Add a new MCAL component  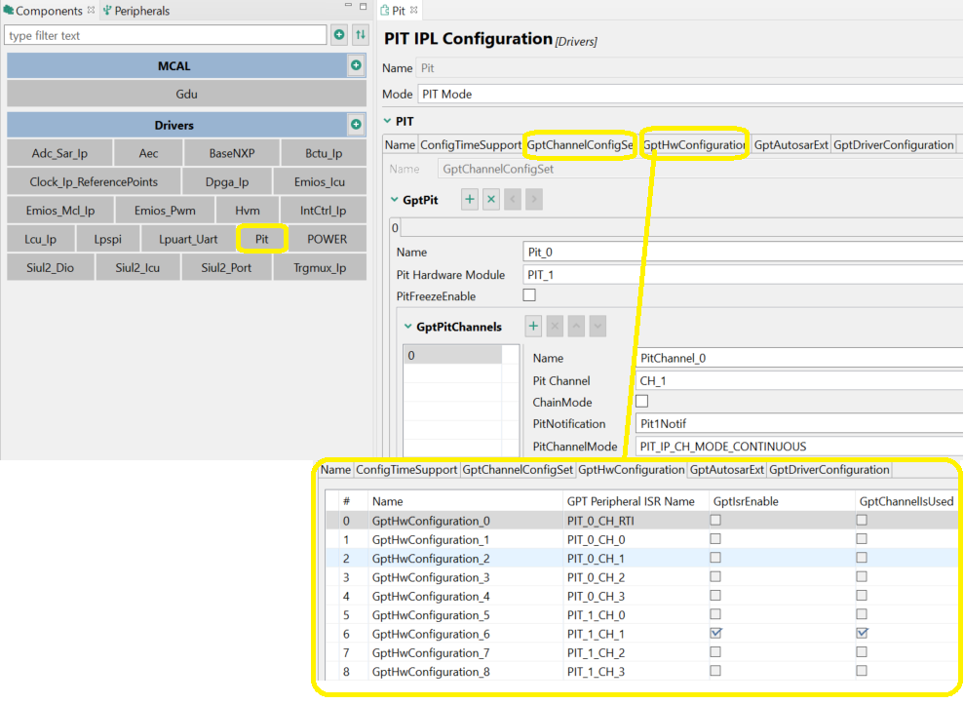pyautogui.click(x=356, y=65)
